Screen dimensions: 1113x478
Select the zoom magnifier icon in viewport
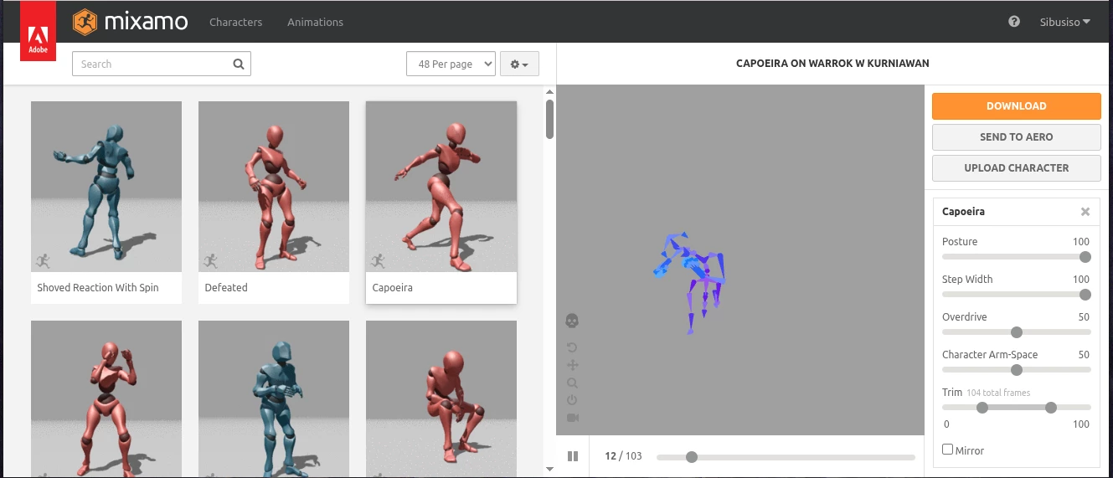(x=573, y=383)
